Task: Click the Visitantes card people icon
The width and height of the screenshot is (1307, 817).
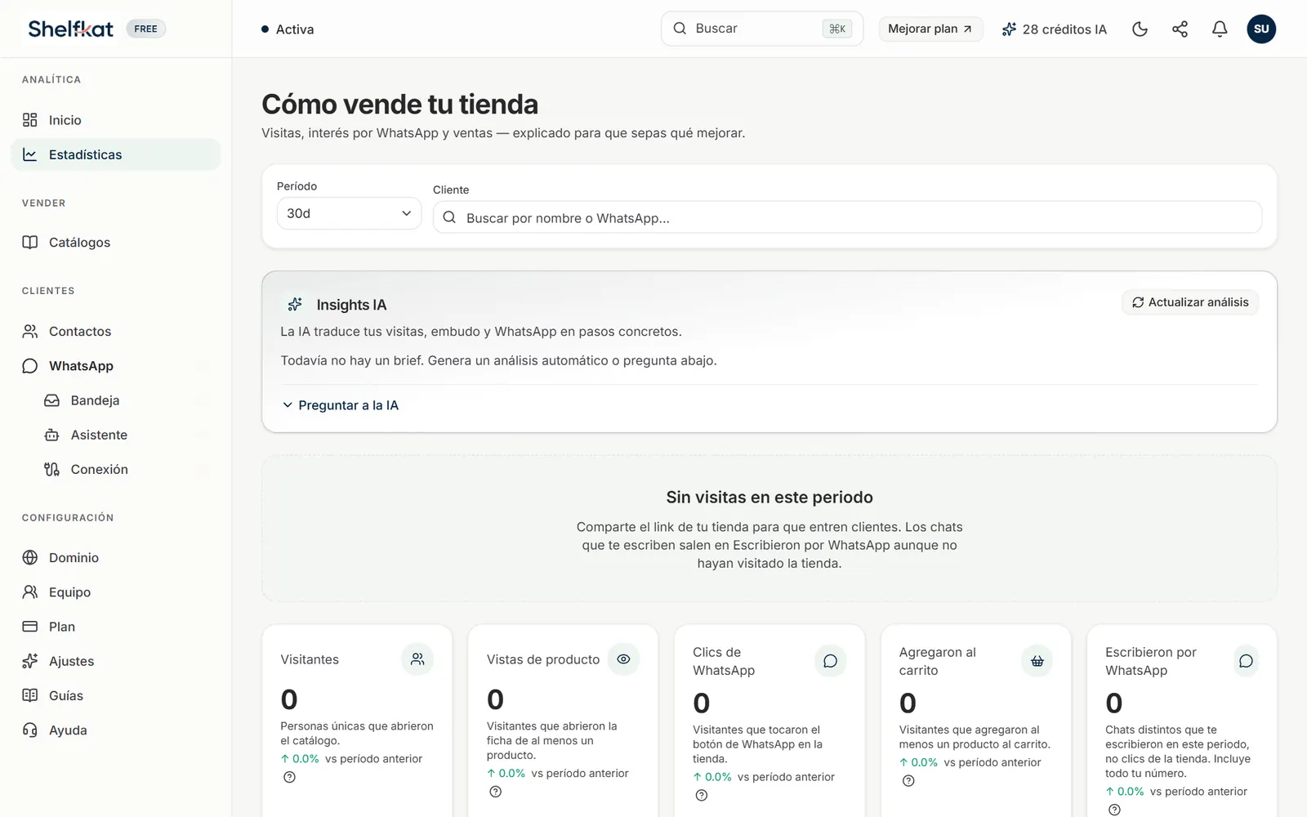Action: (x=417, y=659)
